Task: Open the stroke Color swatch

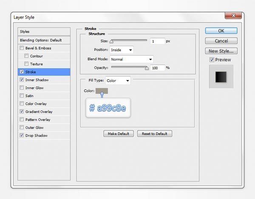Action: 102,91
